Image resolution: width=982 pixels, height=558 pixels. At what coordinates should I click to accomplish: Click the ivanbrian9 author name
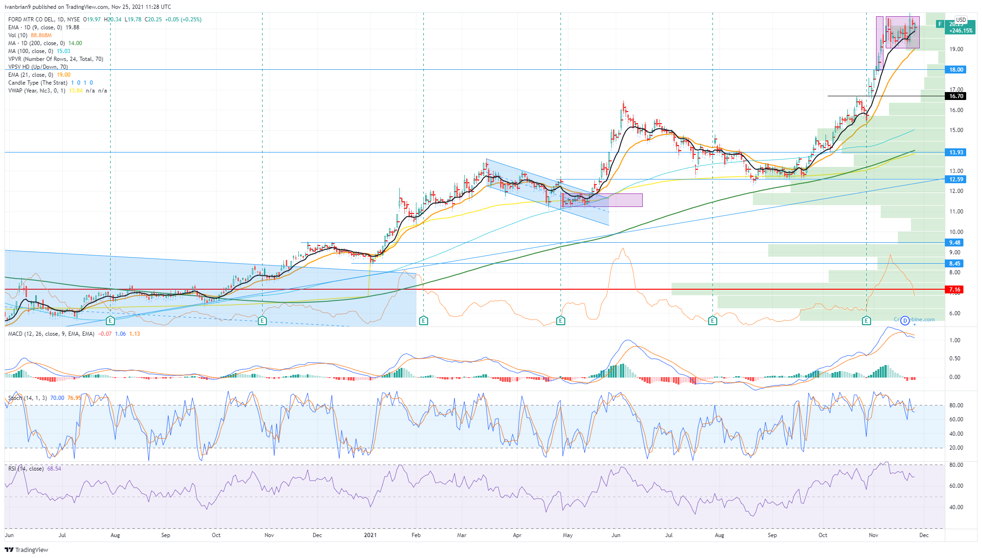(x=18, y=7)
